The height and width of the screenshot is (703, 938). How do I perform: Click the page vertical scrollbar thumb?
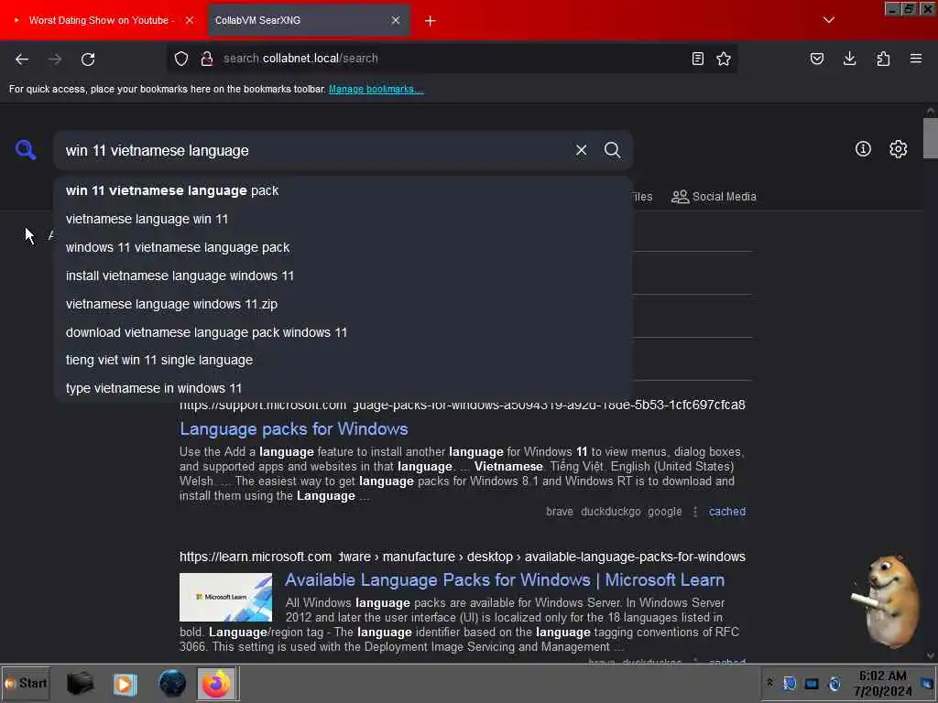point(931,138)
